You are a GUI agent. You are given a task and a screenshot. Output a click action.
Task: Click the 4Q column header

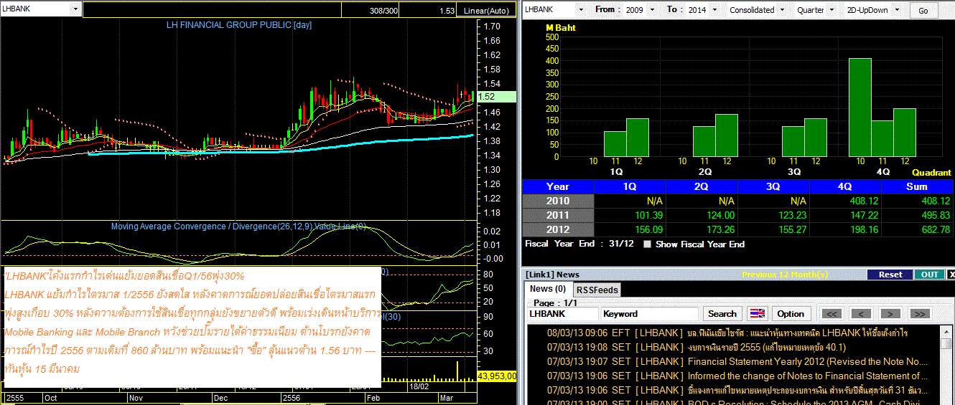[845, 186]
